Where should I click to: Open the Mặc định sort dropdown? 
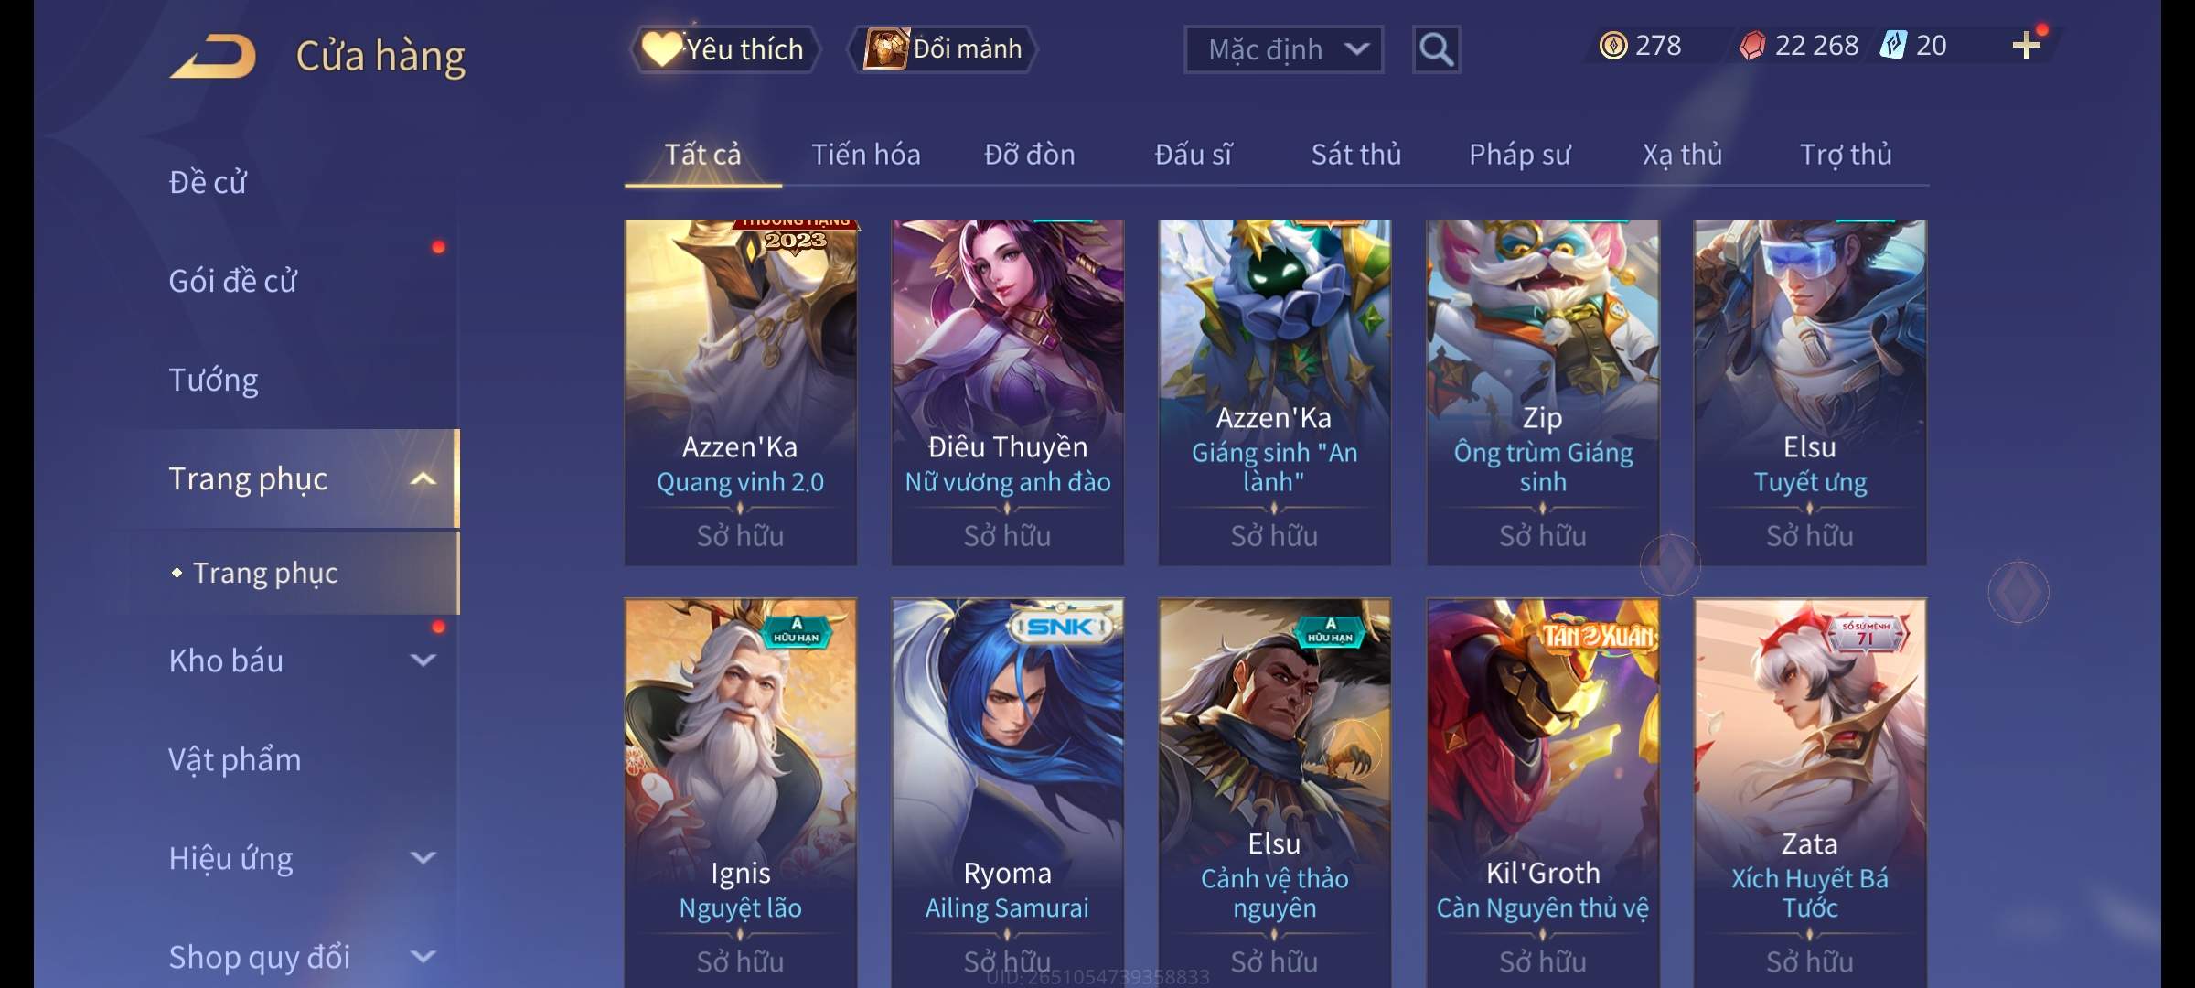point(1283,49)
